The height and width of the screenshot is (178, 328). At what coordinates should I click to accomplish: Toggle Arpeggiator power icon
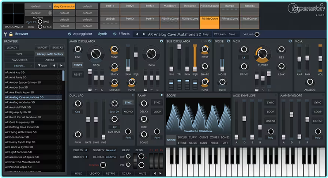pos(70,34)
